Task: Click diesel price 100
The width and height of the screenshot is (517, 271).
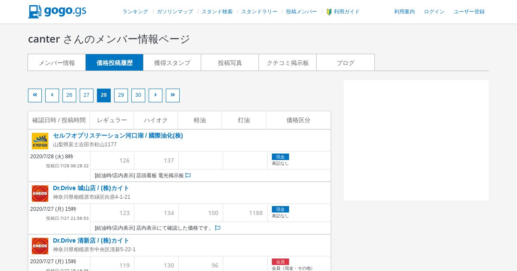Action: 213,213
